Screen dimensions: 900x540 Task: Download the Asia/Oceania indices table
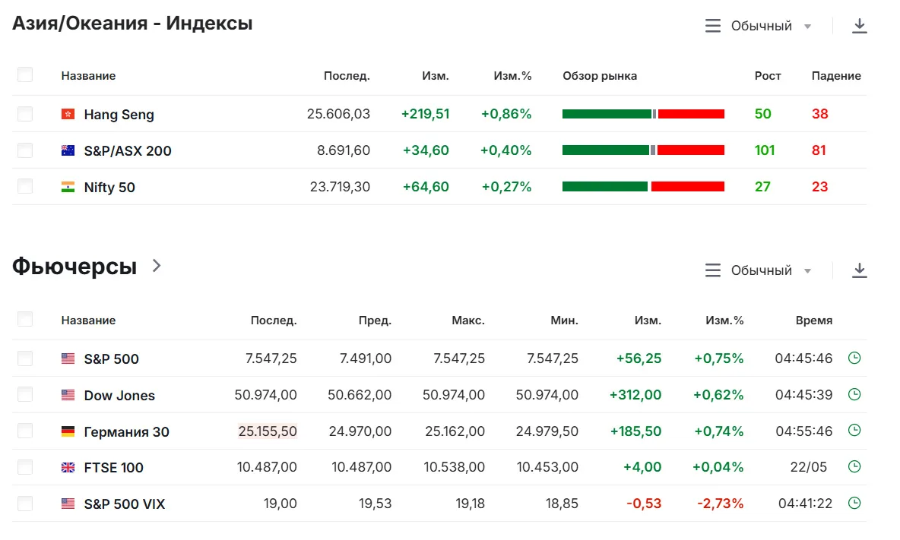[x=859, y=26]
